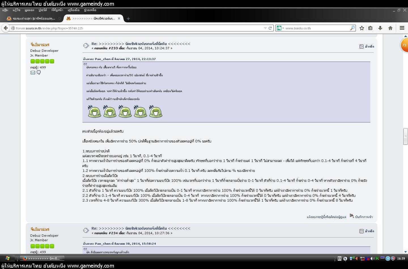Bookmark this page with the star icon
This screenshot has width=408, height=269.
pyautogui.click(x=362, y=28)
